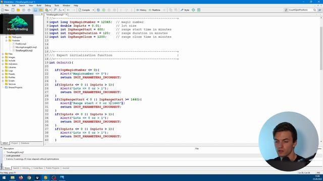Select the Services folder
Viewport: 323px width, 181px height.
(x=12, y=84)
